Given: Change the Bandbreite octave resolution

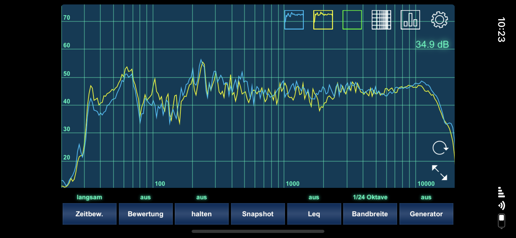Looking at the screenshot, I should (x=370, y=214).
